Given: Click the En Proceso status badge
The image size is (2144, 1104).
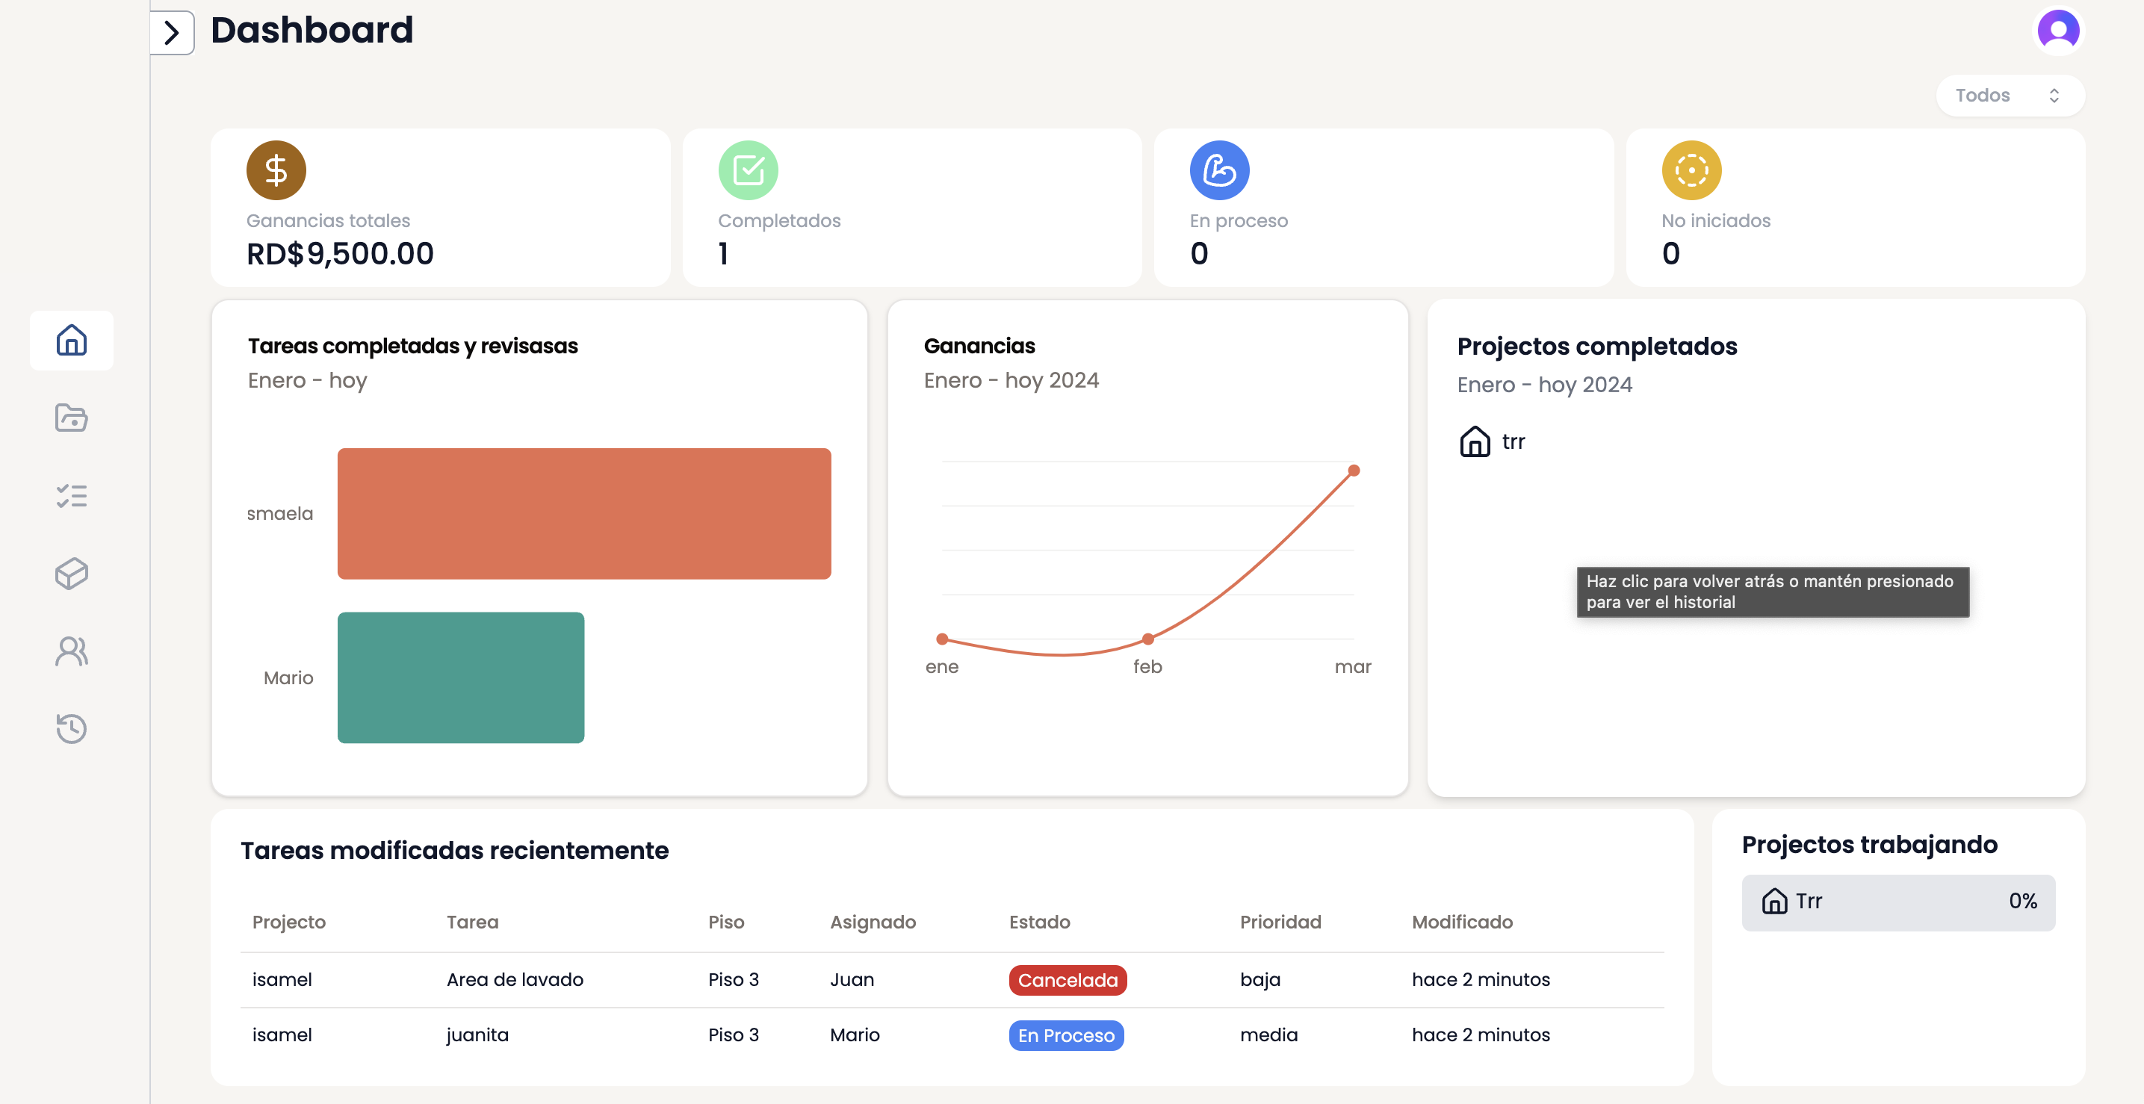Looking at the screenshot, I should coord(1066,1036).
